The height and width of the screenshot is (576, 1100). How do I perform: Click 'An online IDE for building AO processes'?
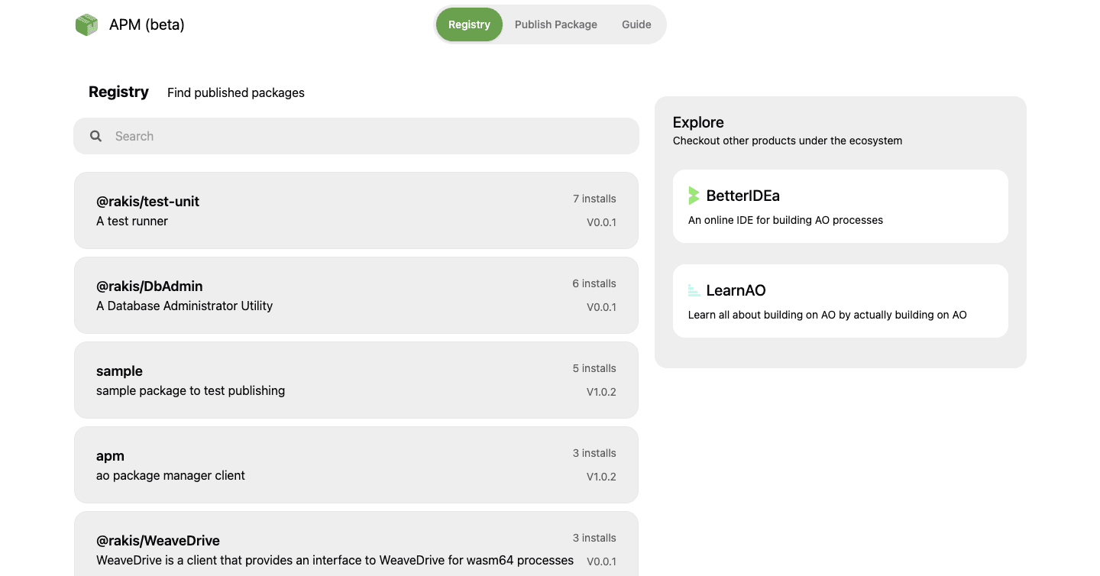click(785, 220)
